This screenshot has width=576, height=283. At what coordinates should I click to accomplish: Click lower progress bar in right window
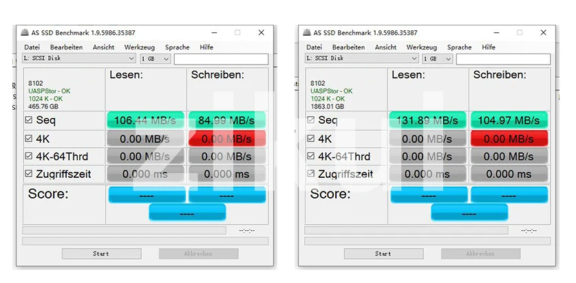[x=427, y=241]
